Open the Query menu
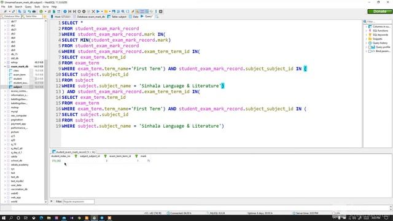Image resolution: width=393 pixels, height=221 pixels. (28, 7)
